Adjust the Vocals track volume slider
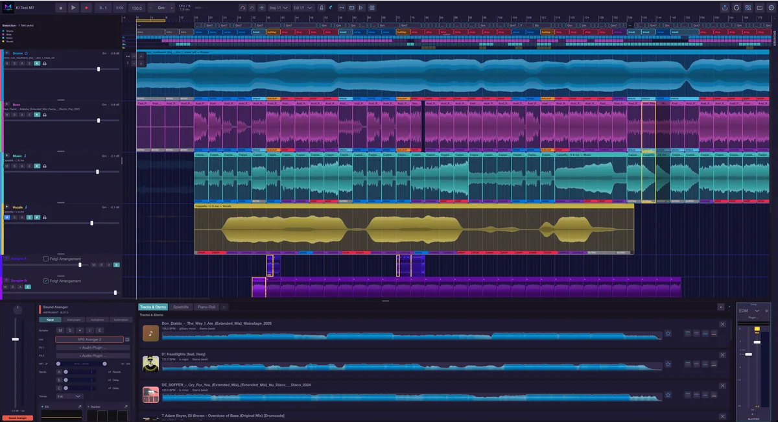Image resolution: width=778 pixels, height=422 pixels. tap(91, 223)
